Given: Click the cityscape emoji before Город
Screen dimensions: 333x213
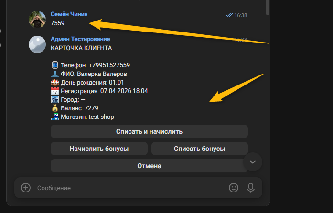Looking at the screenshot, I should pos(55,99).
